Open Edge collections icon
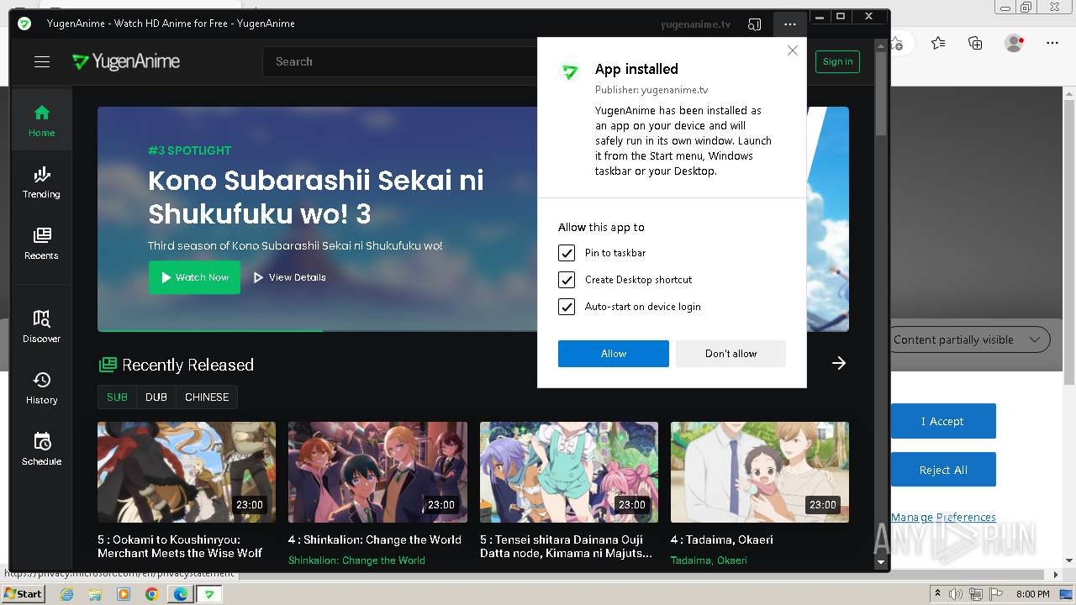 click(975, 43)
